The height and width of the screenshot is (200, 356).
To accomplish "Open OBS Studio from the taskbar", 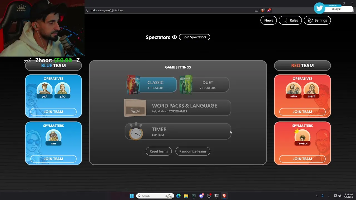I will (x=209, y=196).
